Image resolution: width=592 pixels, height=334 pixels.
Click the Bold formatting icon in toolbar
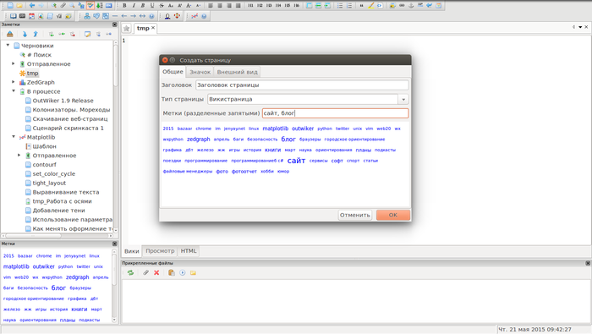point(124,6)
